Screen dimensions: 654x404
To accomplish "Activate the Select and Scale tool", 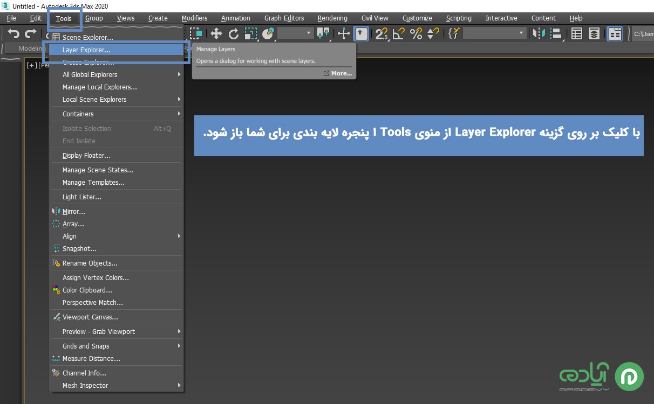I will [x=251, y=34].
